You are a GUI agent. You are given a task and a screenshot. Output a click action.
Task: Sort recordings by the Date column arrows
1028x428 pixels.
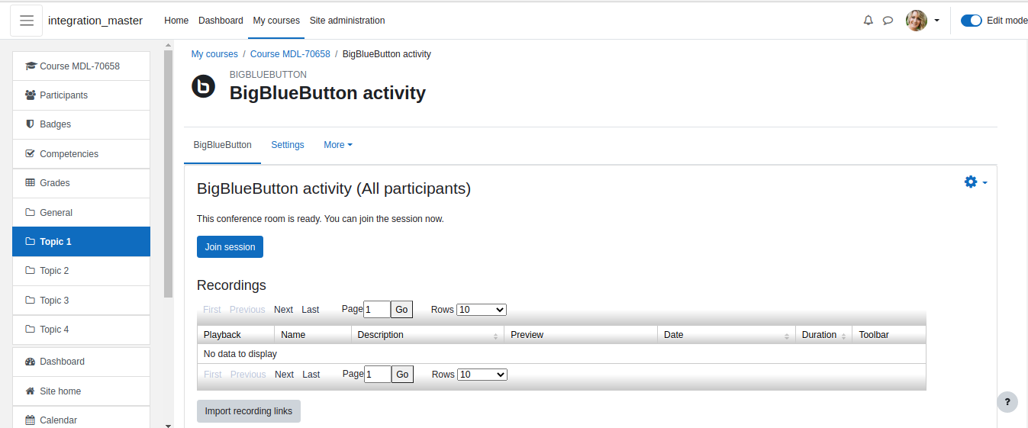pos(787,336)
